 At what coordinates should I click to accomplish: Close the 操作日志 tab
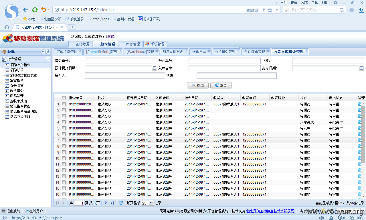(x=209, y=51)
